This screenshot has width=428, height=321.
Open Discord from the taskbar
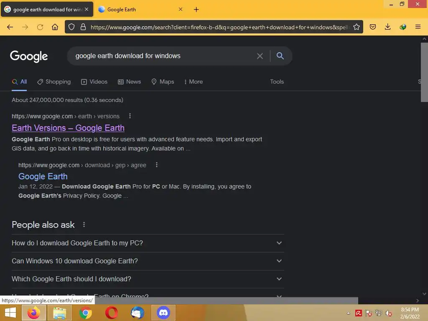coord(163,313)
